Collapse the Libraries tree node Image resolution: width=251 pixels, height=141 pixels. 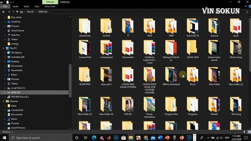4,101
